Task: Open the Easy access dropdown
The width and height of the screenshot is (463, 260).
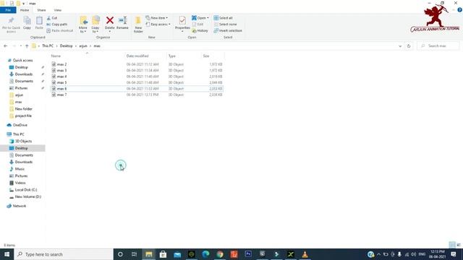Action: click(x=158, y=24)
